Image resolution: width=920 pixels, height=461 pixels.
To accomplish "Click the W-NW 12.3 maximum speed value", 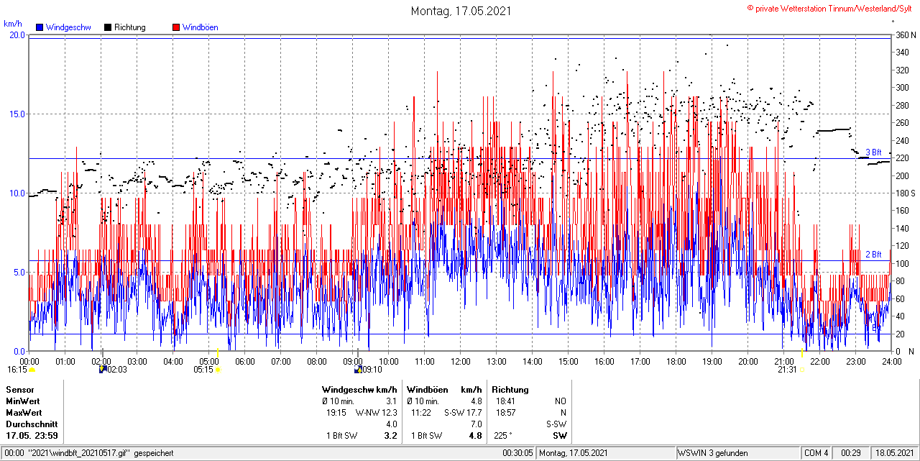I will tap(377, 413).
